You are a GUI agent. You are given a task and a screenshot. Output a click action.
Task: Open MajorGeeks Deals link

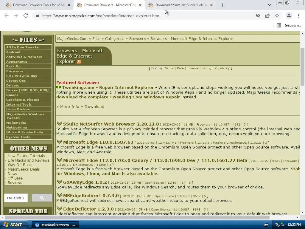pyautogui.click(x=24, y=169)
